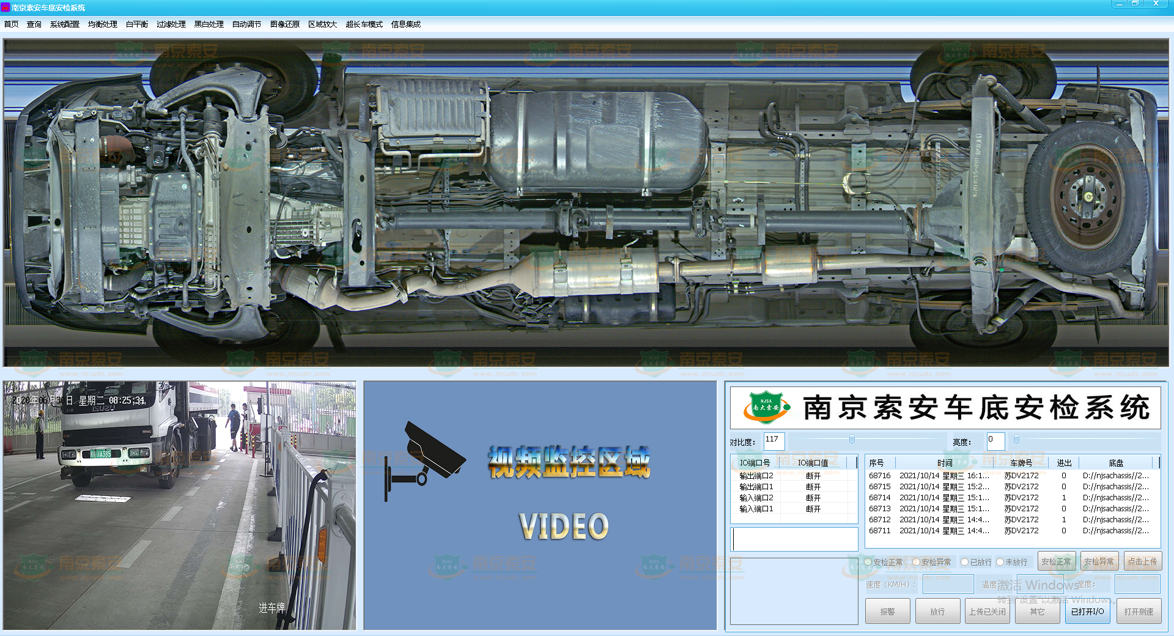Screen dimensions: 1174x636
Task: Click the 序号 column header
Action: [880, 463]
